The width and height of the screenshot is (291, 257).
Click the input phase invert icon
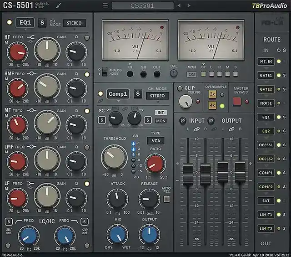pos(183,120)
